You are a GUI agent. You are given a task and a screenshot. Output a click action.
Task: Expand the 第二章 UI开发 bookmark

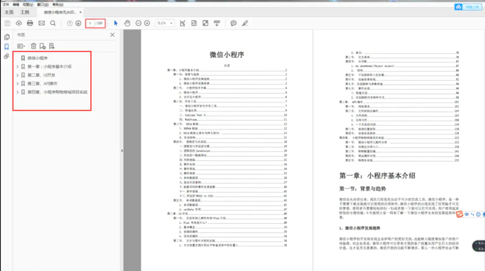coord(17,75)
